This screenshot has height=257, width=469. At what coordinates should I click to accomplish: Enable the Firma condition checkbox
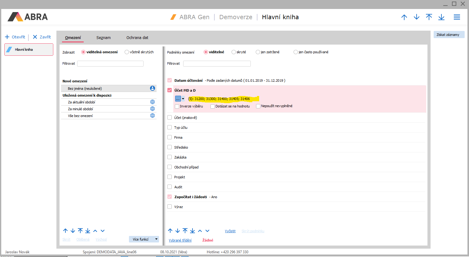click(170, 137)
